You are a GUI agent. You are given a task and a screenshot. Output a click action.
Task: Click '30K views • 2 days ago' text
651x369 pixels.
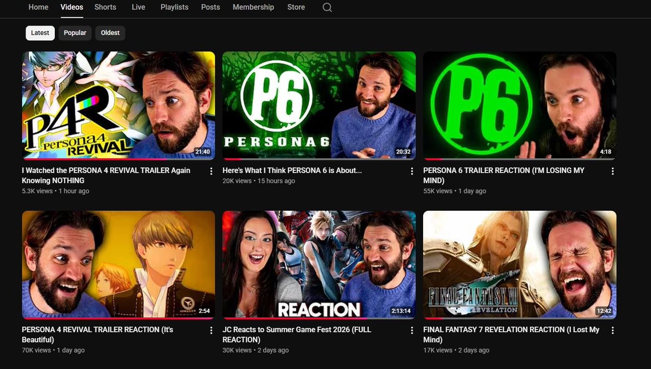(x=256, y=351)
